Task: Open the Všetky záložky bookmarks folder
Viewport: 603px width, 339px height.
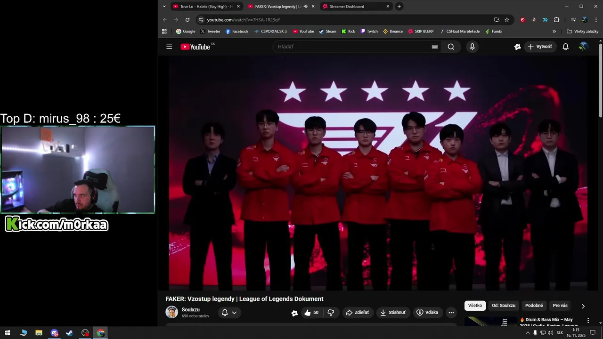Action: click(582, 32)
